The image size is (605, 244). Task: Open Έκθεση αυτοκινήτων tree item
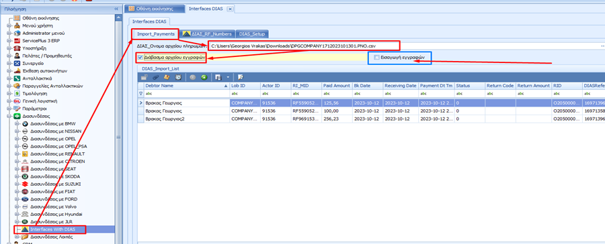45,71
